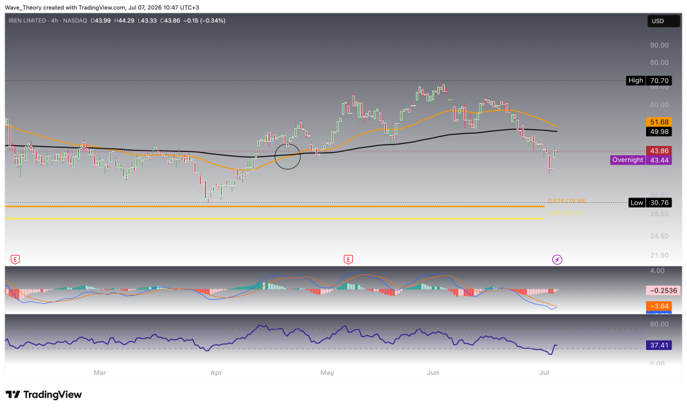This screenshot has width=687, height=409.
Task: Click the black circle annotation on chart
Action: point(287,156)
